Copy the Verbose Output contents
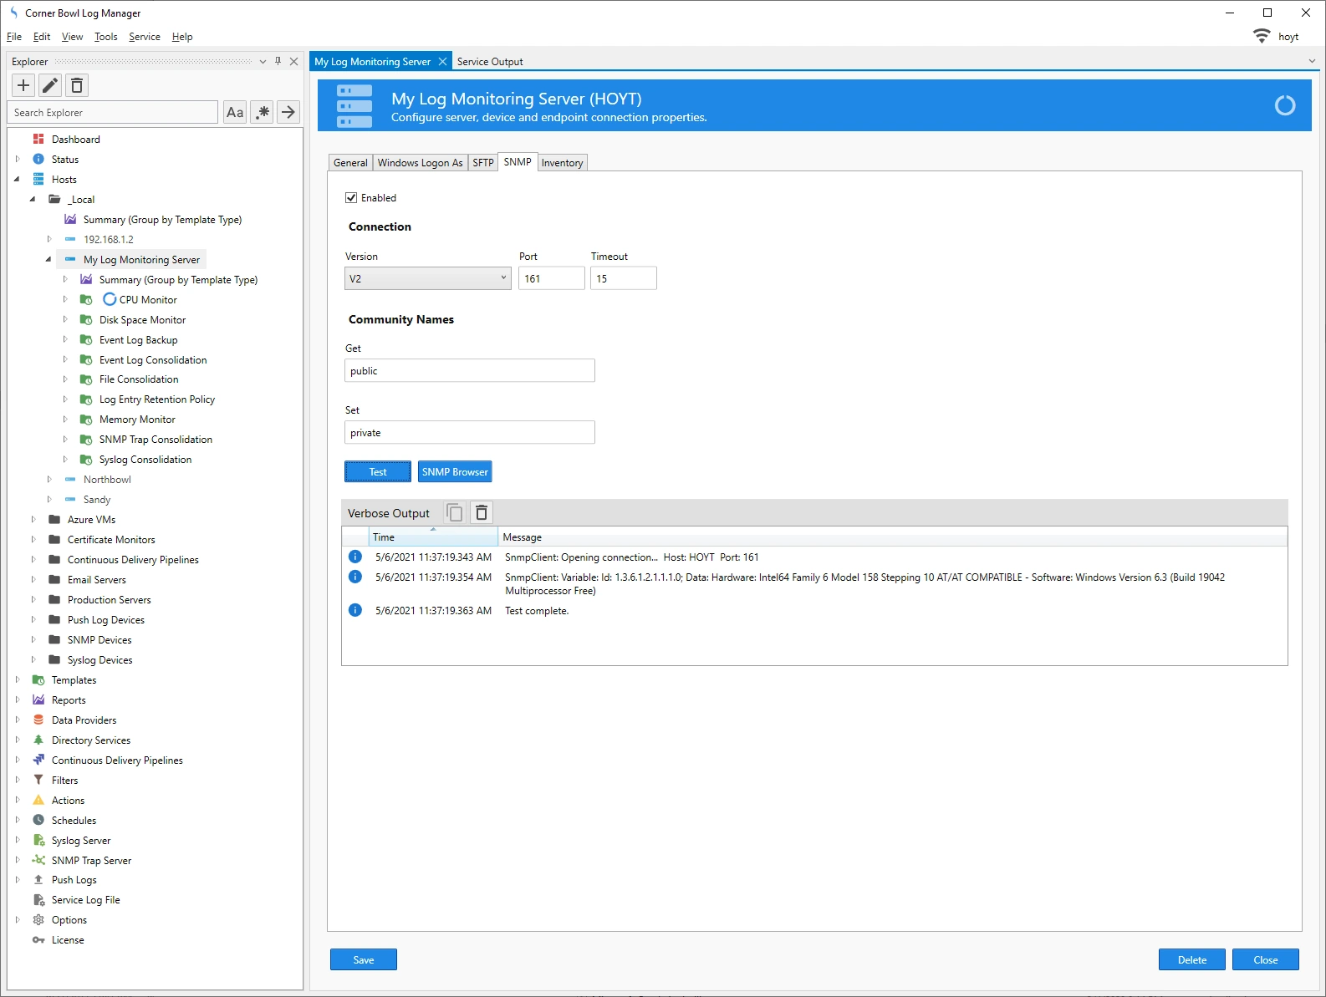 [455, 512]
